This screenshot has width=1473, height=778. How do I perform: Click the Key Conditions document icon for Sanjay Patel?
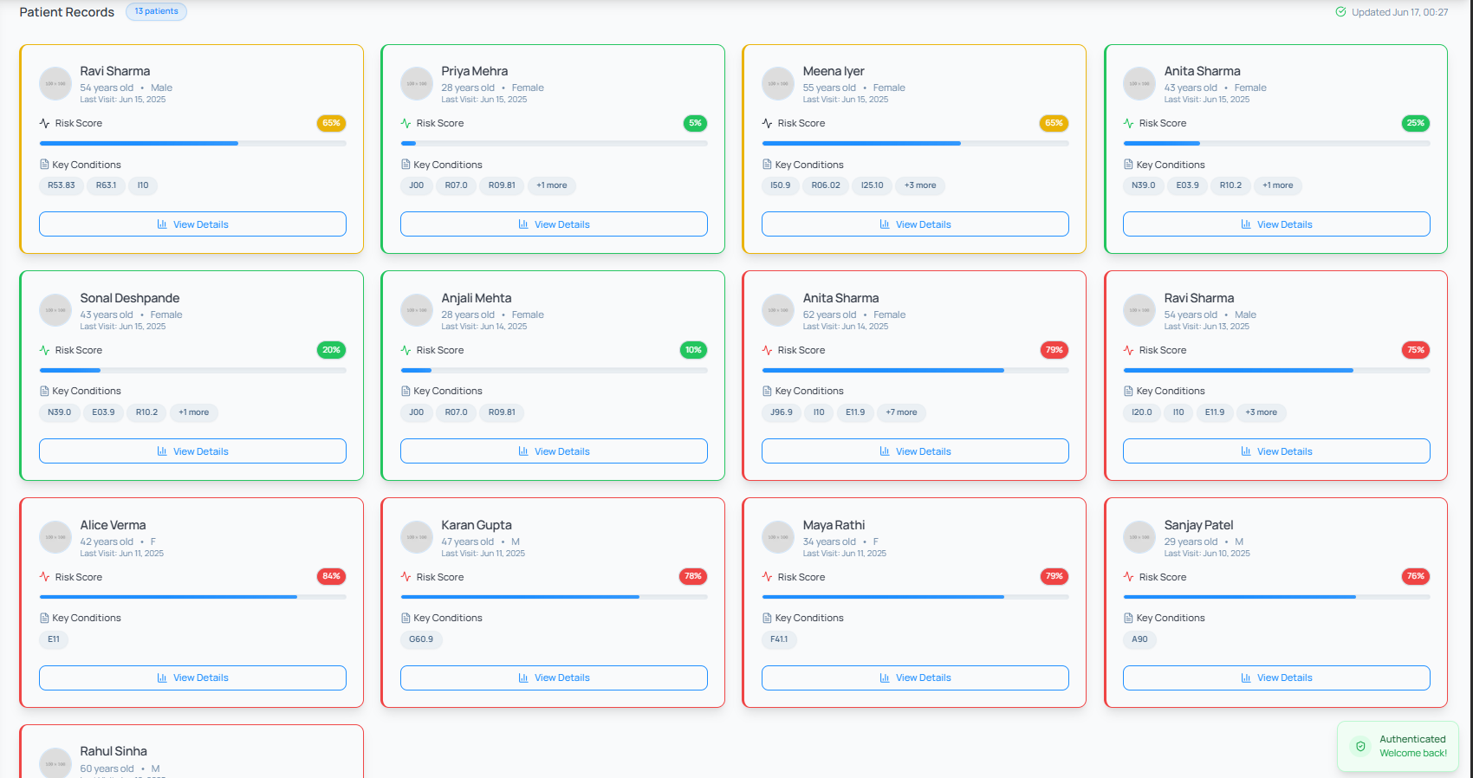tap(1128, 618)
